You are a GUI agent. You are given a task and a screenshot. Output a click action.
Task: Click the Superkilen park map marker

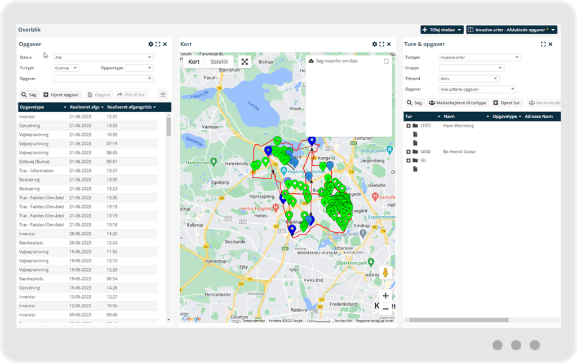pos(371,262)
